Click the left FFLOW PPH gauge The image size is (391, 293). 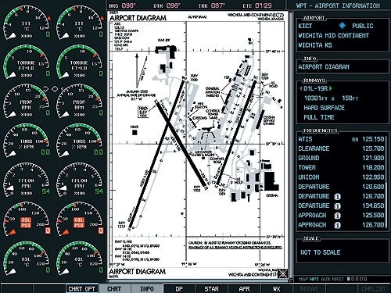[27, 180]
